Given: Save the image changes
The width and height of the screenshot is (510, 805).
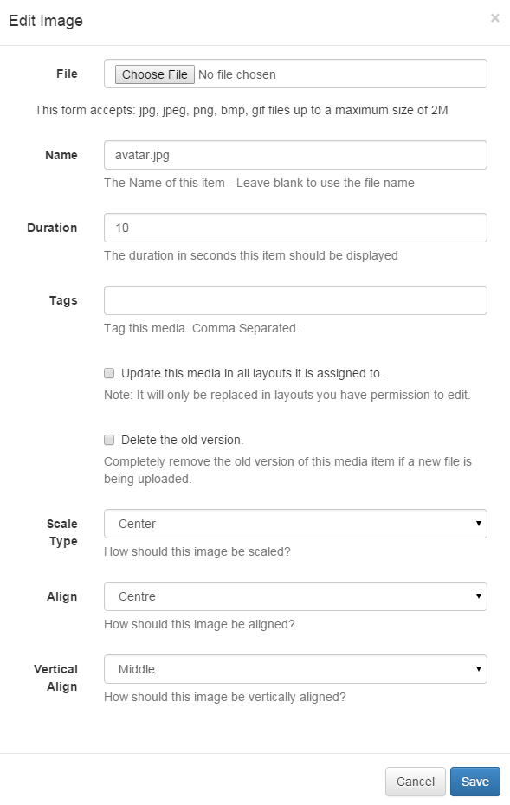Looking at the screenshot, I should [474, 781].
